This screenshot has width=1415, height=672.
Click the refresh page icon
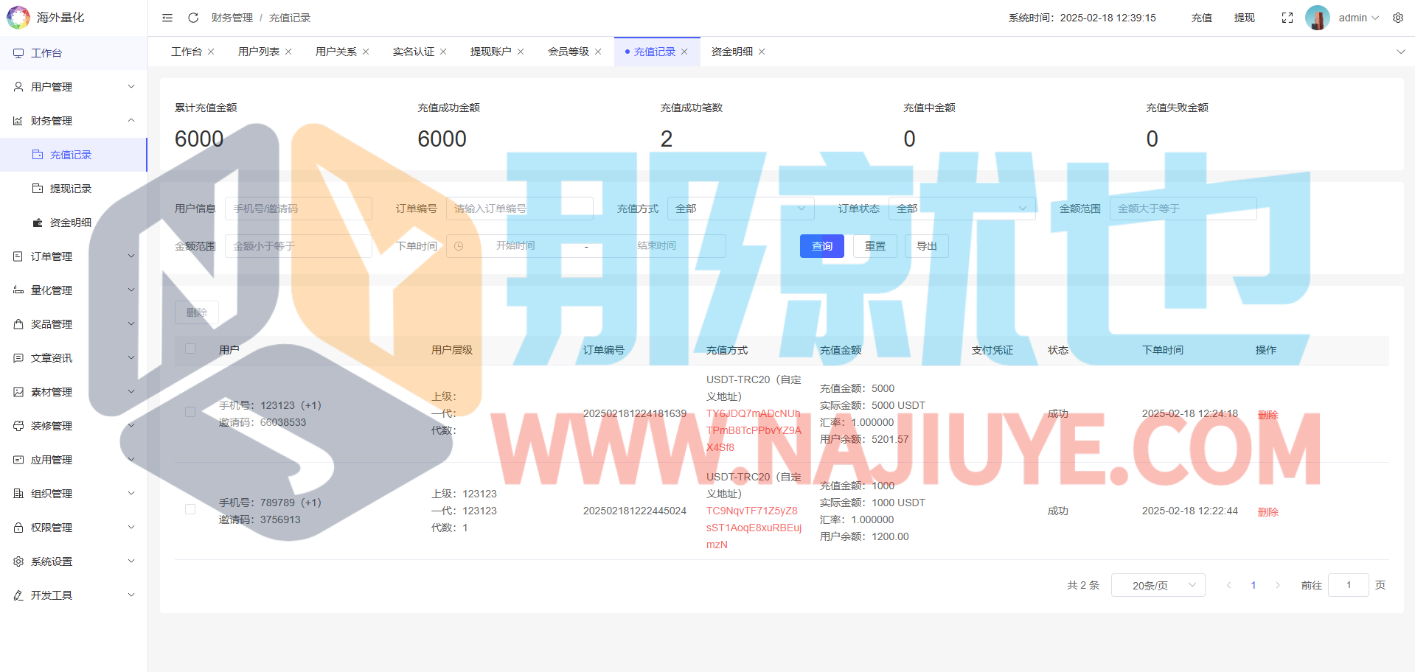tap(193, 18)
